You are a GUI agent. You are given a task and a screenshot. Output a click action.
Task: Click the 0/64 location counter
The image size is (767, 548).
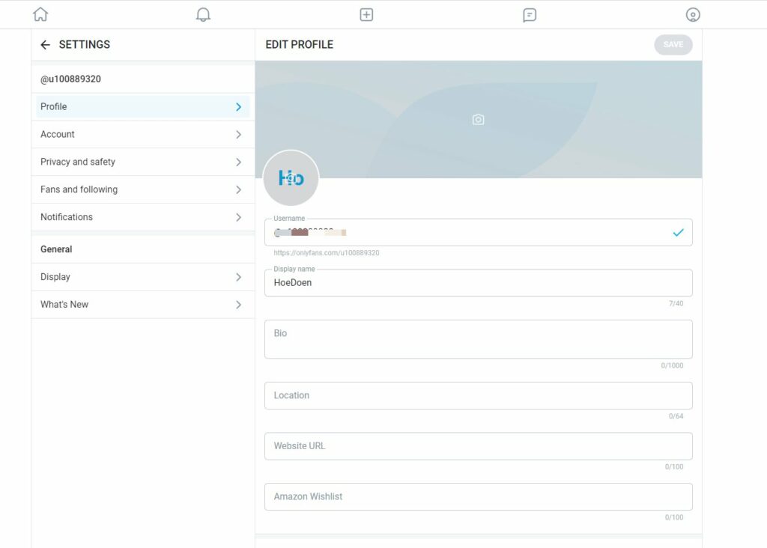[676, 416]
